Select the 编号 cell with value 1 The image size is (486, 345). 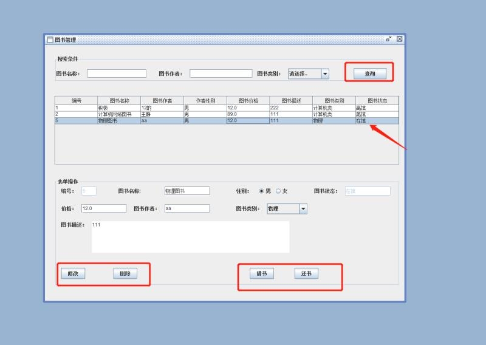[77, 108]
